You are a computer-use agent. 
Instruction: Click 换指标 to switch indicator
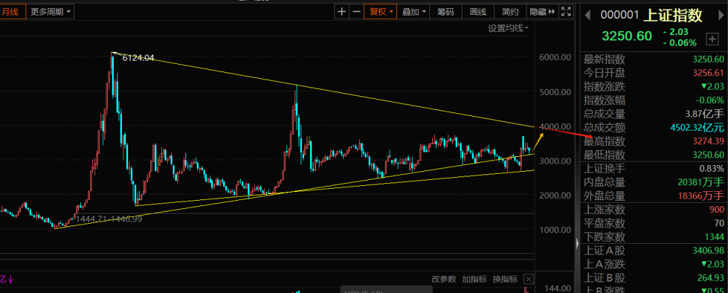pyautogui.click(x=505, y=279)
